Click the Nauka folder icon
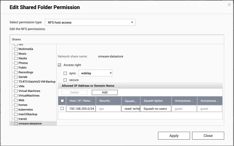This screenshot has width=234, height=146. [16, 58]
